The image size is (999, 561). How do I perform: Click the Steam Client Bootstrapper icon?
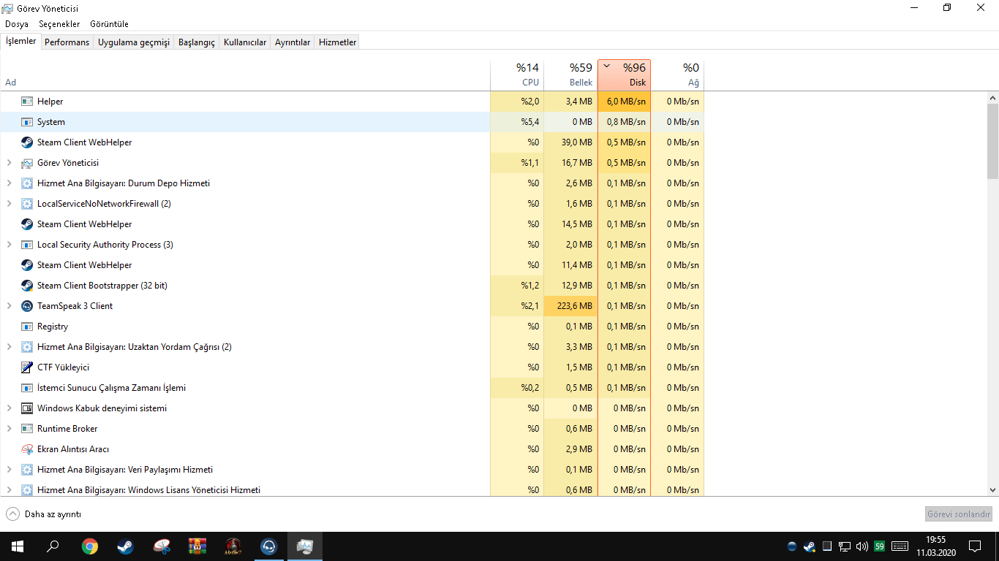(x=27, y=286)
